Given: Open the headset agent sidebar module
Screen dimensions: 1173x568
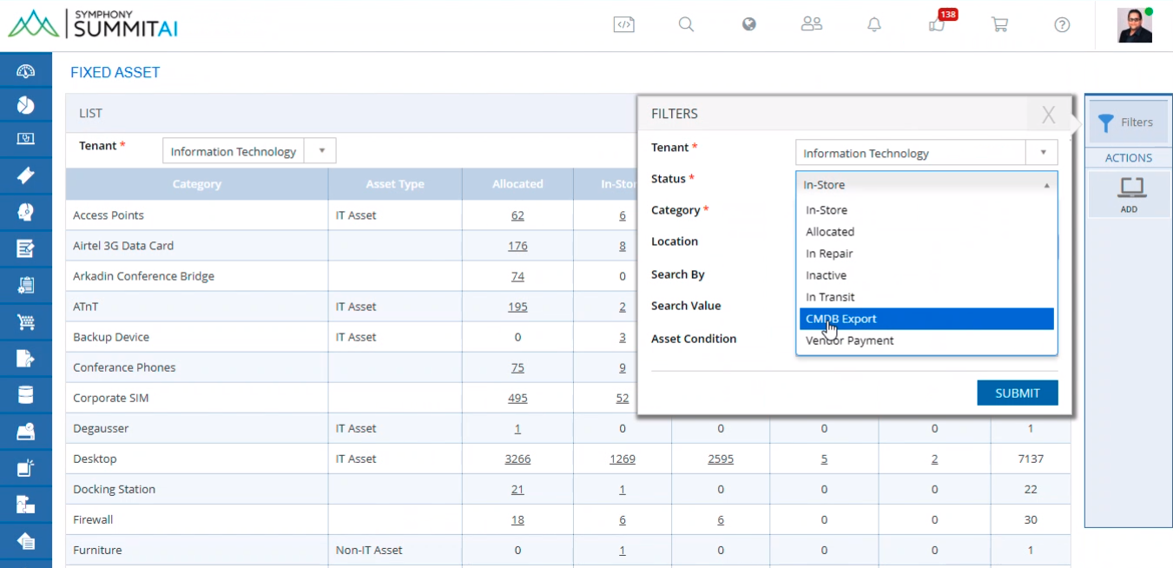Looking at the screenshot, I should click(25, 212).
